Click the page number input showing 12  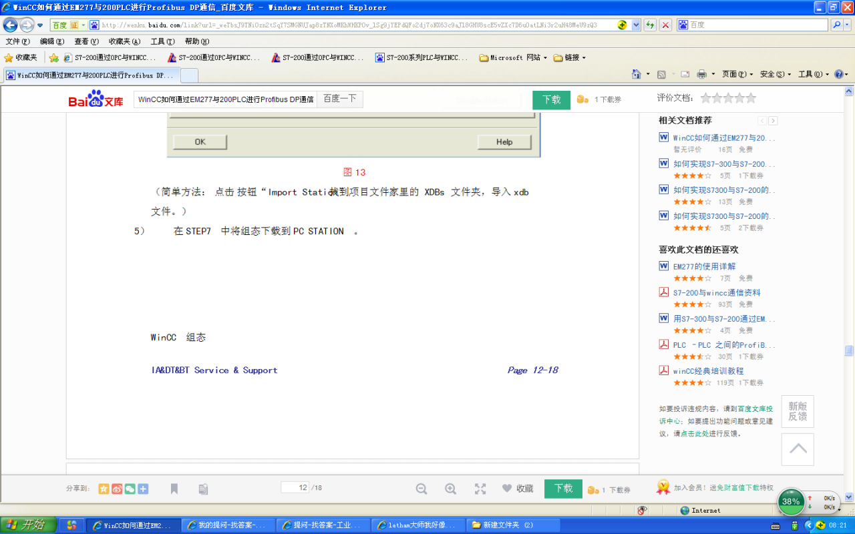click(x=295, y=488)
